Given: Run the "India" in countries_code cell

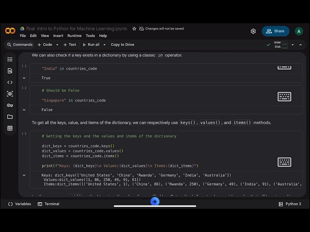Looking at the screenshot, I should tap(24, 66).
